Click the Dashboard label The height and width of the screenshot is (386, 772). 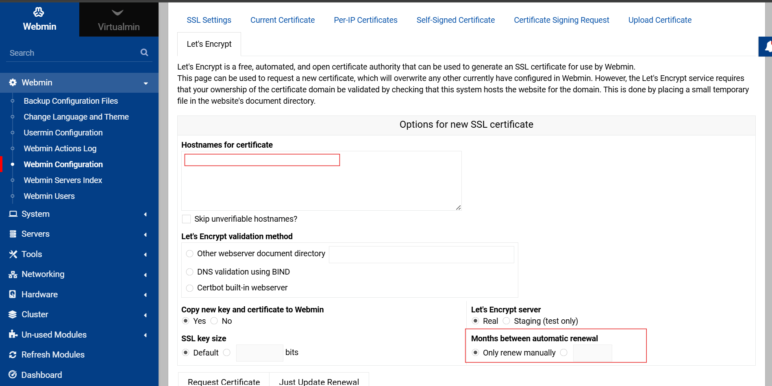(x=41, y=375)
